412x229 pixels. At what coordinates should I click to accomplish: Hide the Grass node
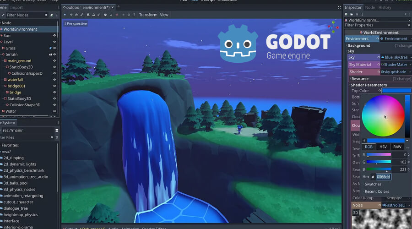tap(54, 48)
